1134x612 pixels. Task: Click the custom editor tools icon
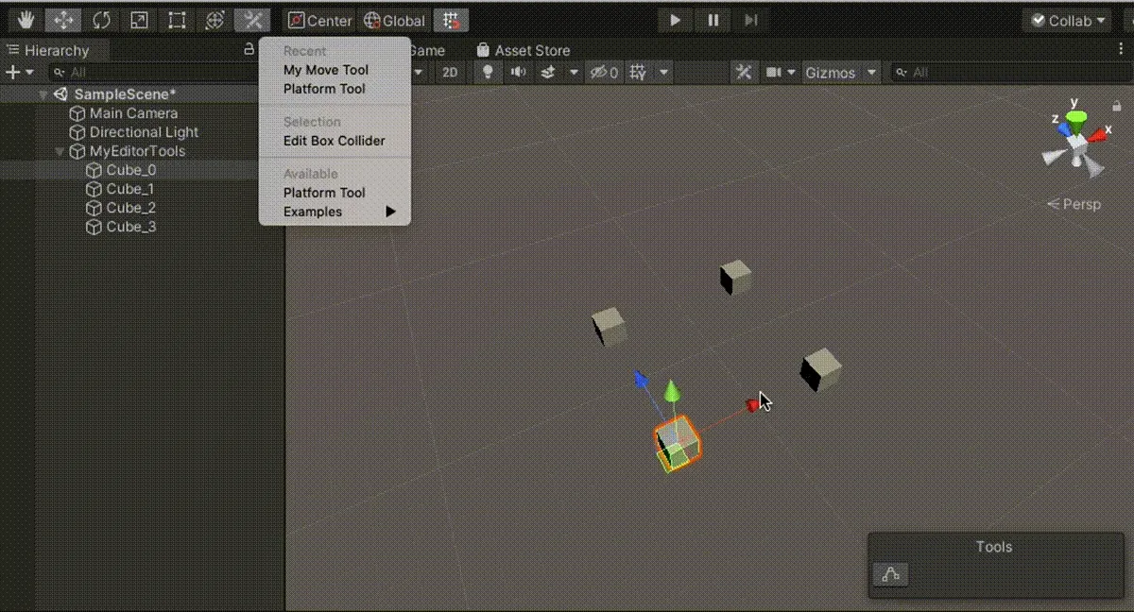click(252, 20)
